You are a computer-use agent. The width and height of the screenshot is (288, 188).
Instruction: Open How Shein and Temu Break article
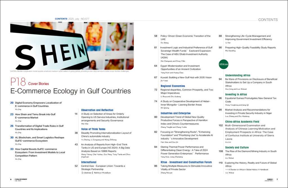[35, 116]
